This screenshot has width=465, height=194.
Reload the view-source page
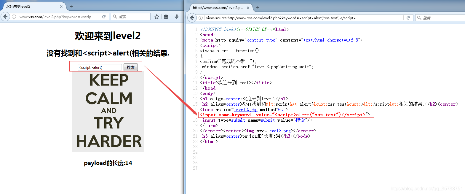408,18
